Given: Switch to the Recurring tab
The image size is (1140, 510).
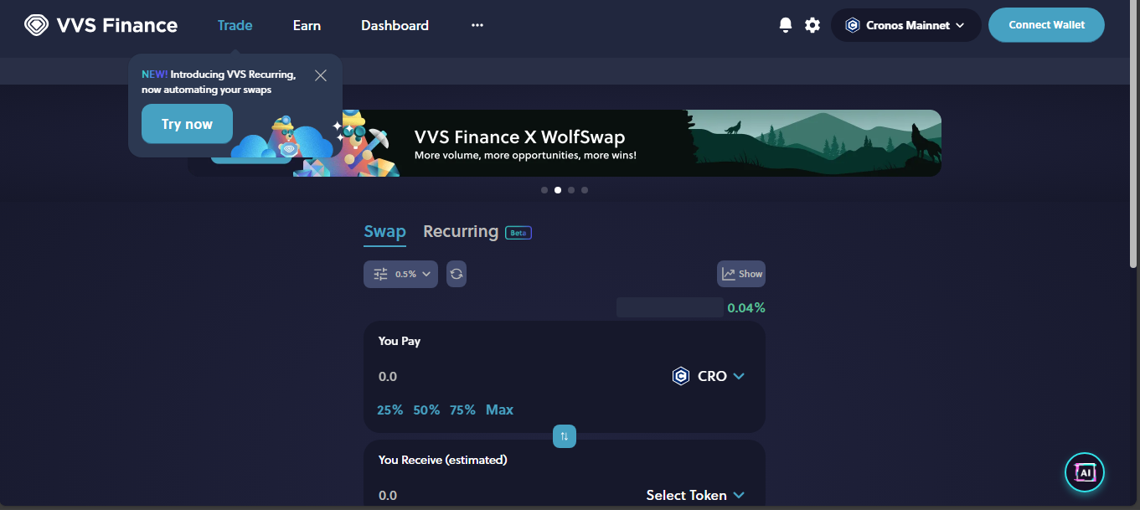Looking at the screenshot, I should pos(461,231).
